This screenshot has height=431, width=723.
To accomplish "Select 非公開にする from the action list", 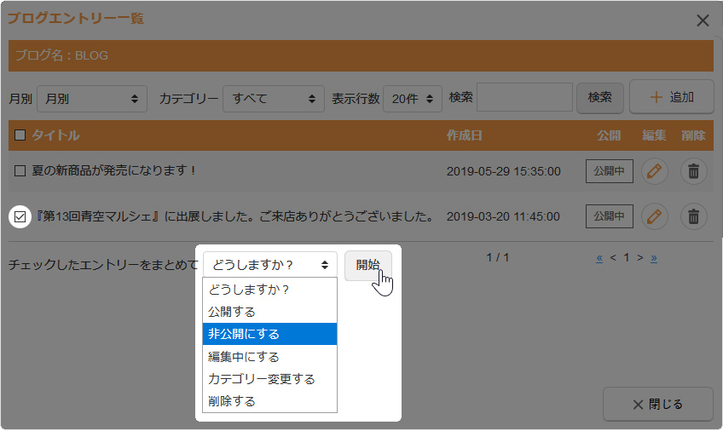I will 269,334.
